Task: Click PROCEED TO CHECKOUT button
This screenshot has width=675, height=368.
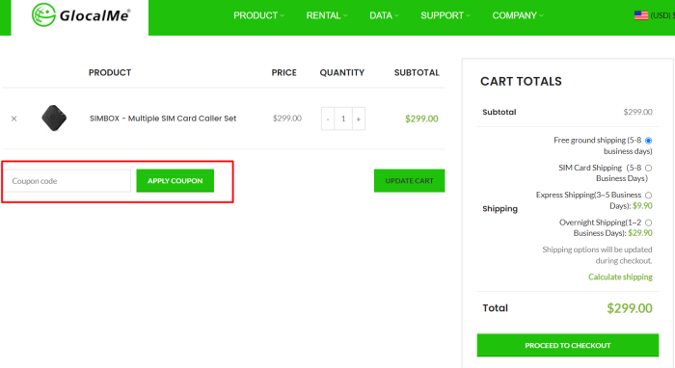Action: [x=568, y=345]
